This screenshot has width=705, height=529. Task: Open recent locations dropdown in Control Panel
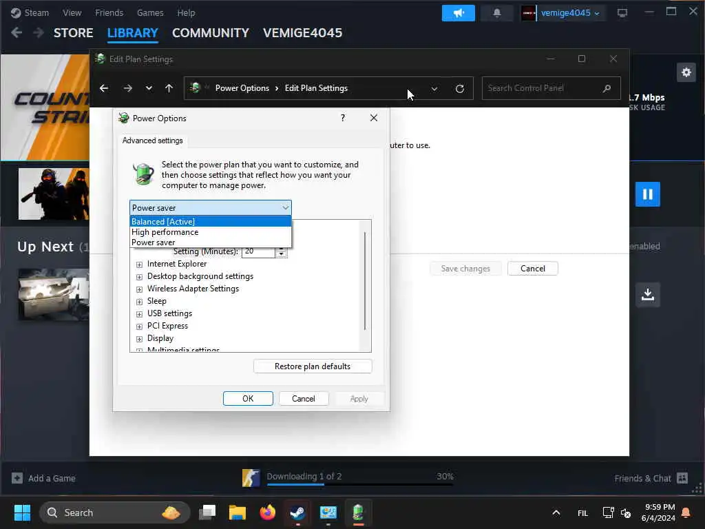click(x=149, y=88)
